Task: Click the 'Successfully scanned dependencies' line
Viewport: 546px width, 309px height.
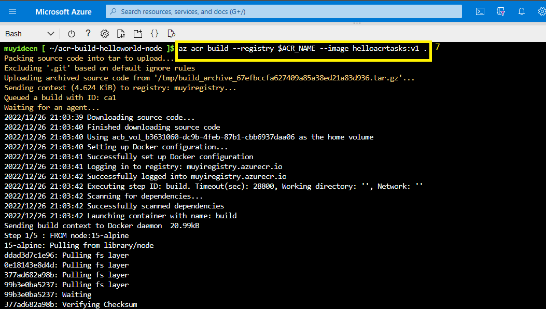Action: 114,206
